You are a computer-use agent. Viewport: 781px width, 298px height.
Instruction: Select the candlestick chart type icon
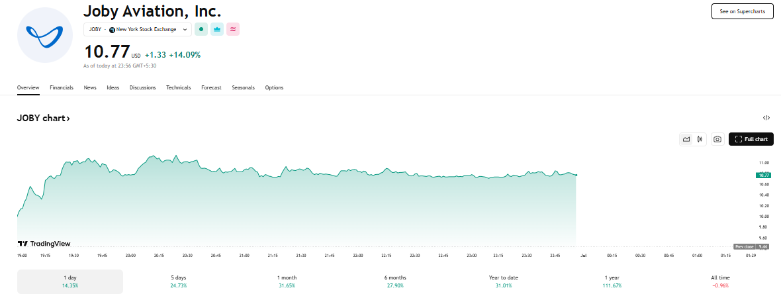[x=700, y=140]
